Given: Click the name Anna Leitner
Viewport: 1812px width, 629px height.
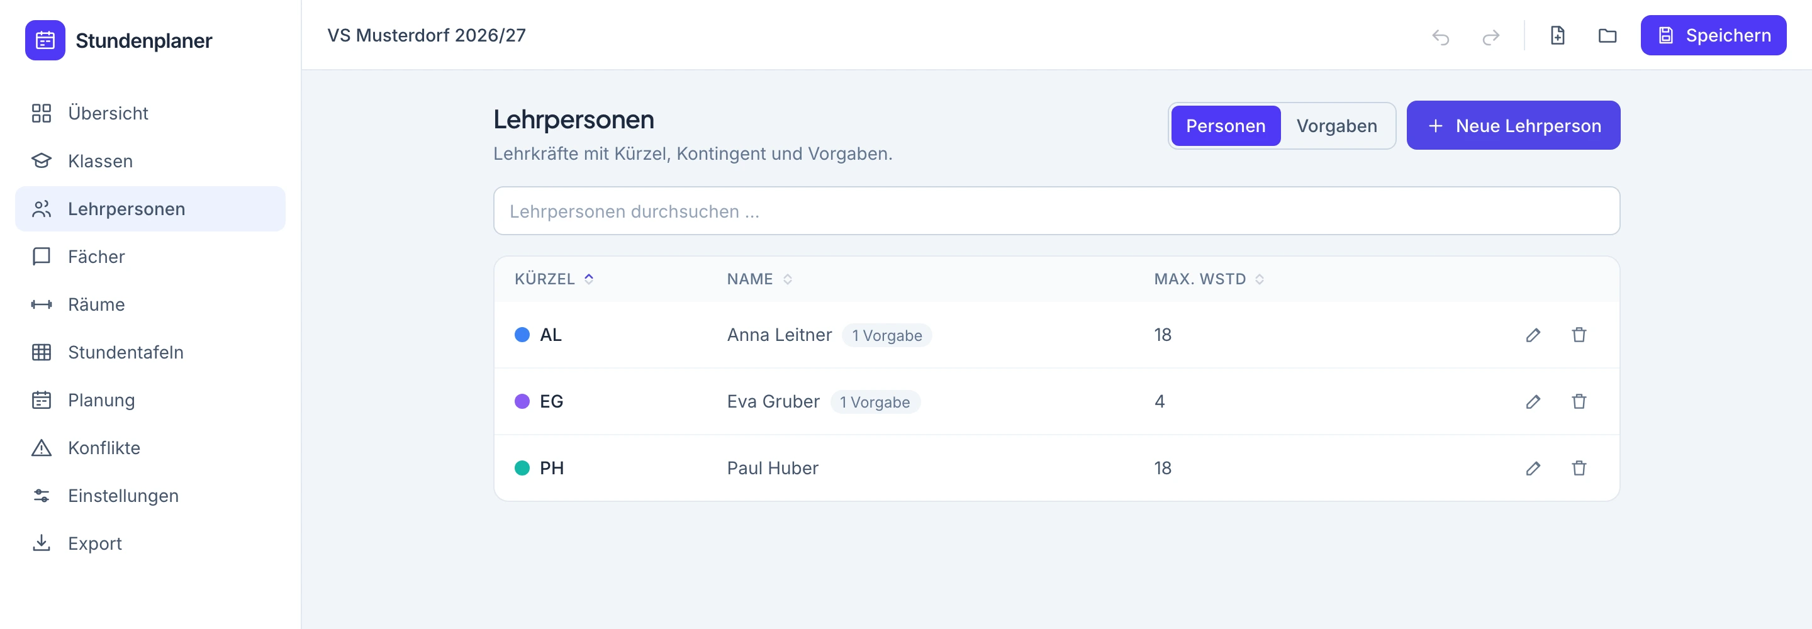Looking at the screenshot, I should (x=780, y=335).
